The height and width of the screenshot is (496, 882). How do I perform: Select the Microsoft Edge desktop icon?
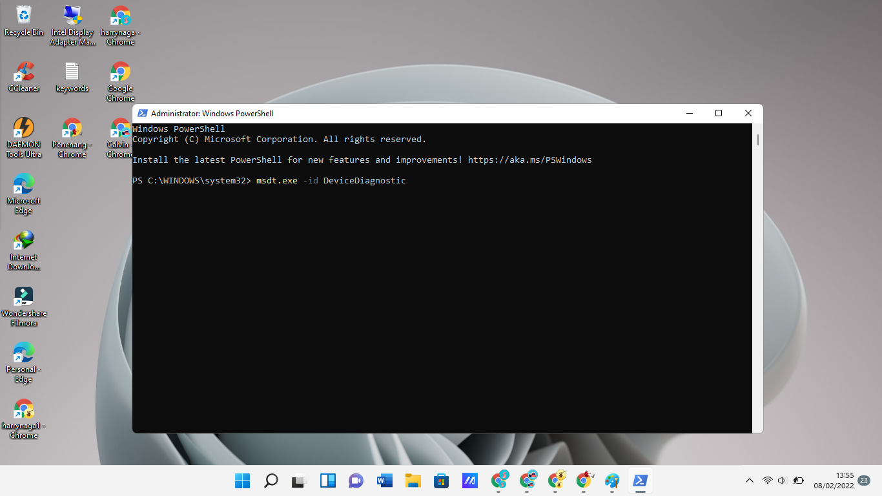coord(24,194)
